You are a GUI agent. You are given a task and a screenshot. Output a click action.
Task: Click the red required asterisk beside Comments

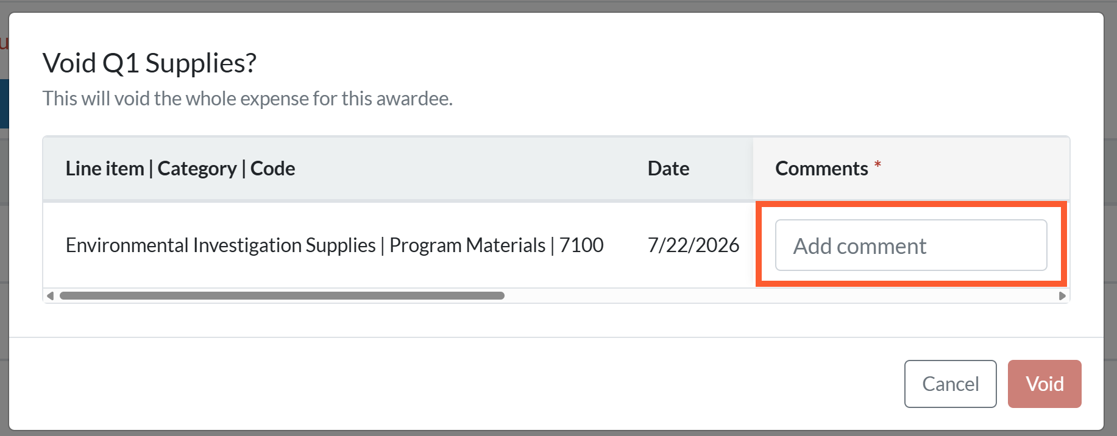(x=878, y=165)
